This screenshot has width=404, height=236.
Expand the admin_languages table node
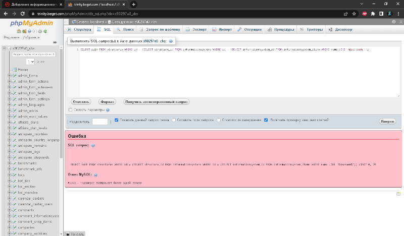coord(9,105)
